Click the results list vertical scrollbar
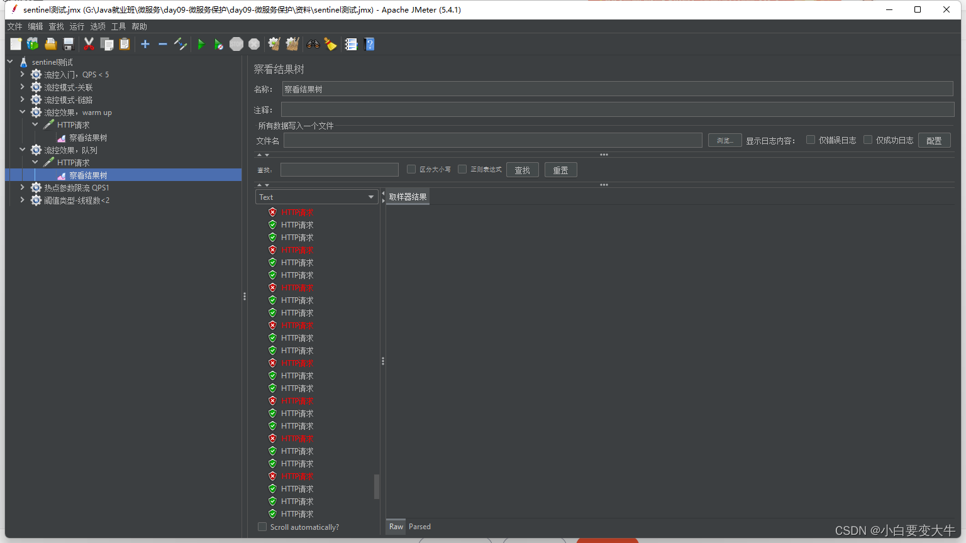This screenshot has width=966, height=543. coord(377,486)
